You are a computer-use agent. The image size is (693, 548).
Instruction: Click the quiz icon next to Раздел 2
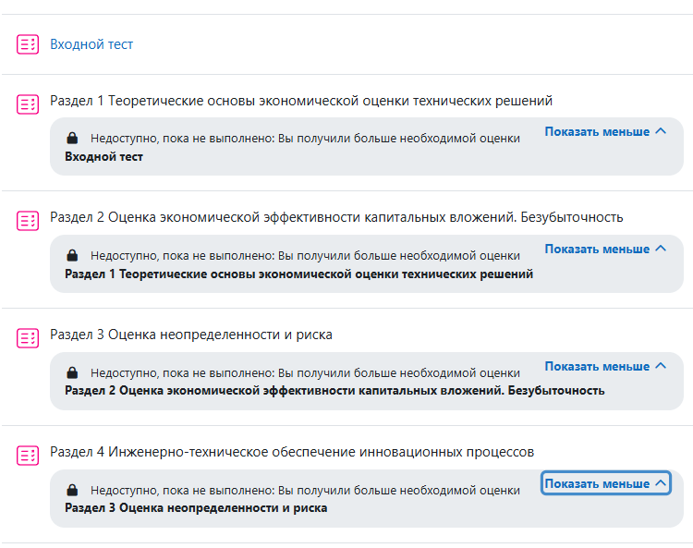[x=28, y=221]
